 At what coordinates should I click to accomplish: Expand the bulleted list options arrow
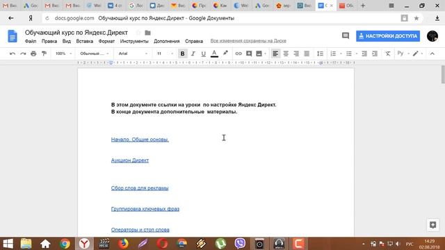click(357, 53)
